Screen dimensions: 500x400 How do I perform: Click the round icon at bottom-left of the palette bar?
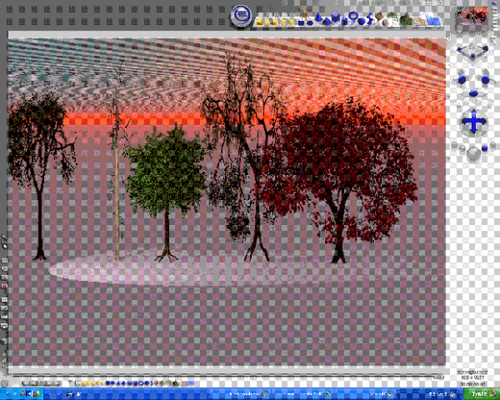4,383
